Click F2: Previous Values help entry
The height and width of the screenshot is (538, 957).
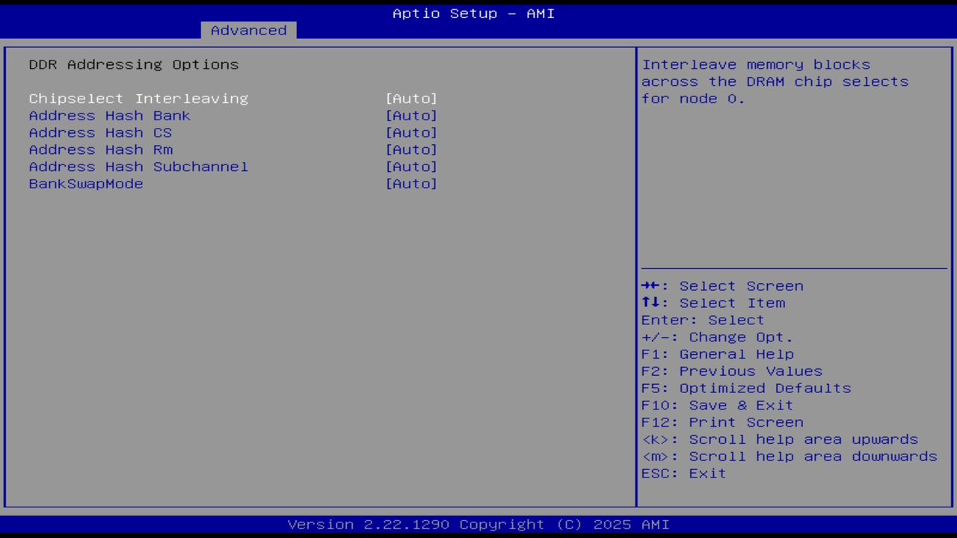[x=731, y=371]
